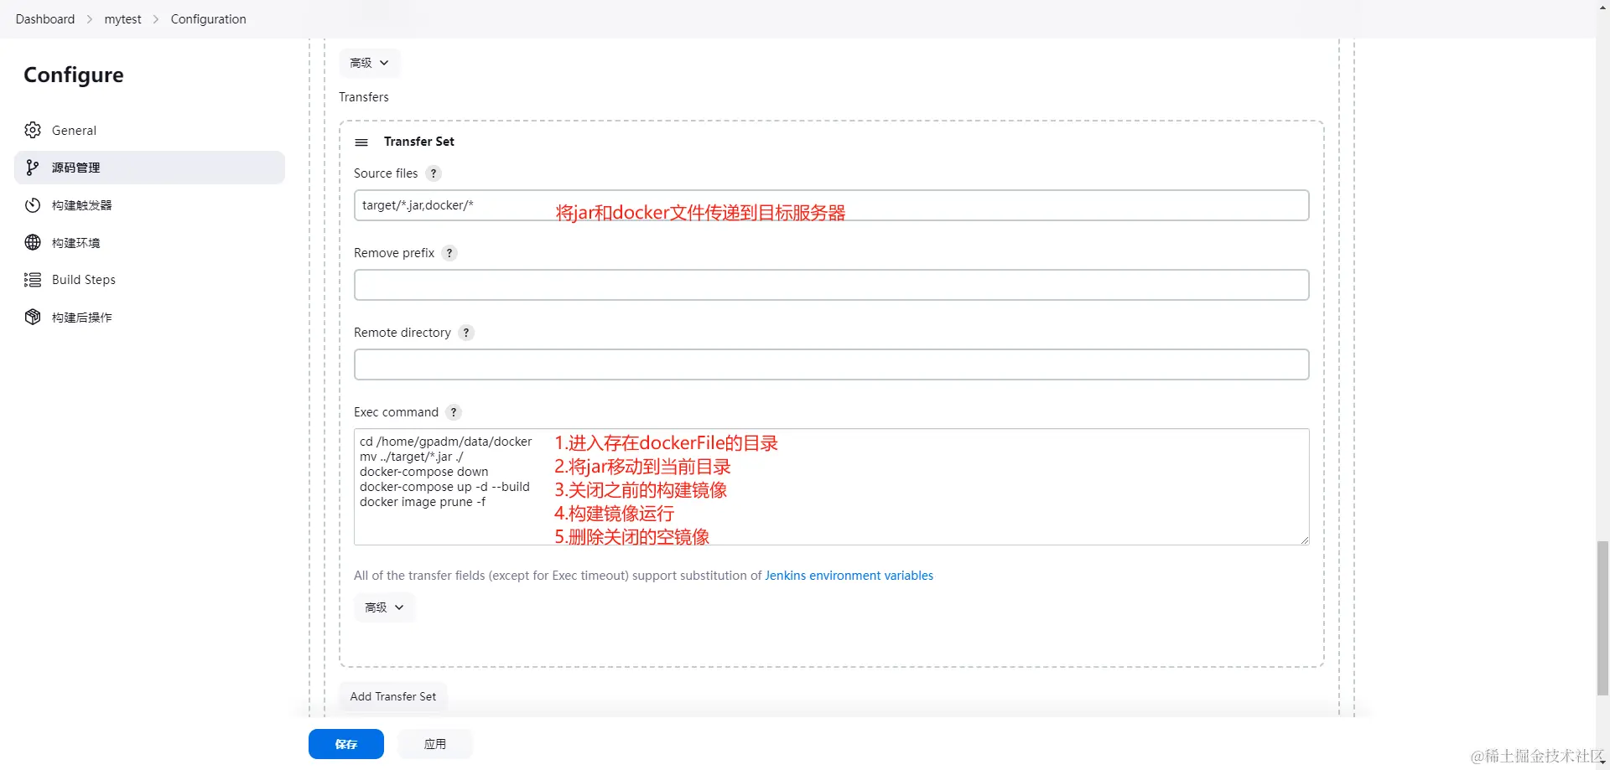The height and width of the screenshot is (770, 1610).
Task: Click Add Transfer Set button
Action: 393,696
